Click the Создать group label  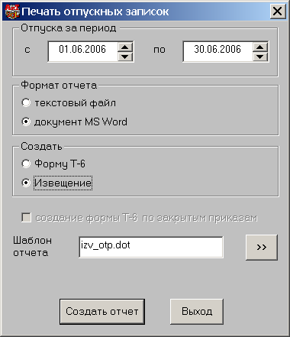[41, 147]
